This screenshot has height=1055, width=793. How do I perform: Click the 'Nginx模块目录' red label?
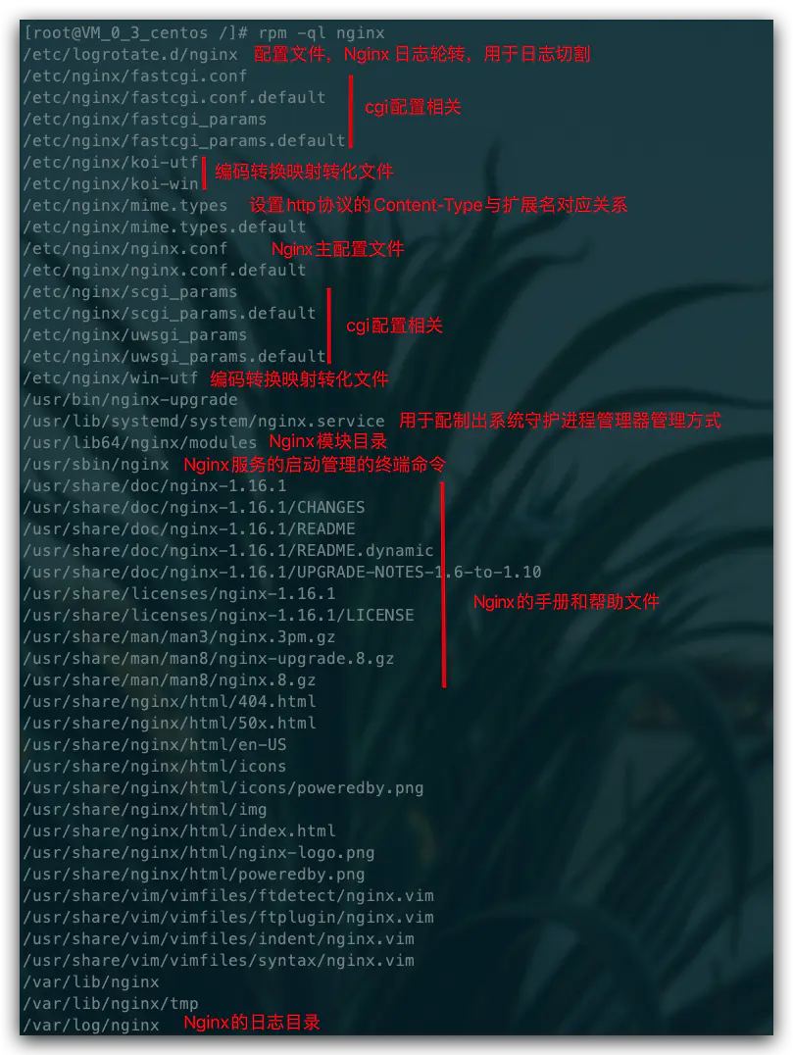[x=328, y=441]
